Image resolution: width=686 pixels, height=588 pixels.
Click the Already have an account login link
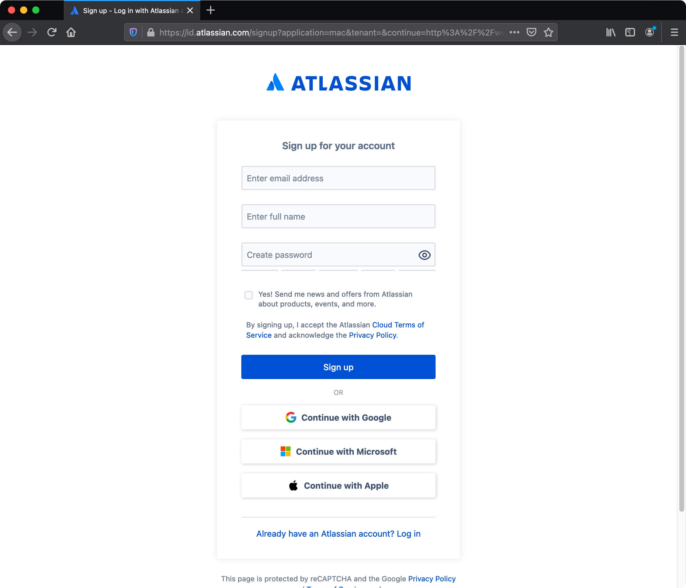pos(338,533)
